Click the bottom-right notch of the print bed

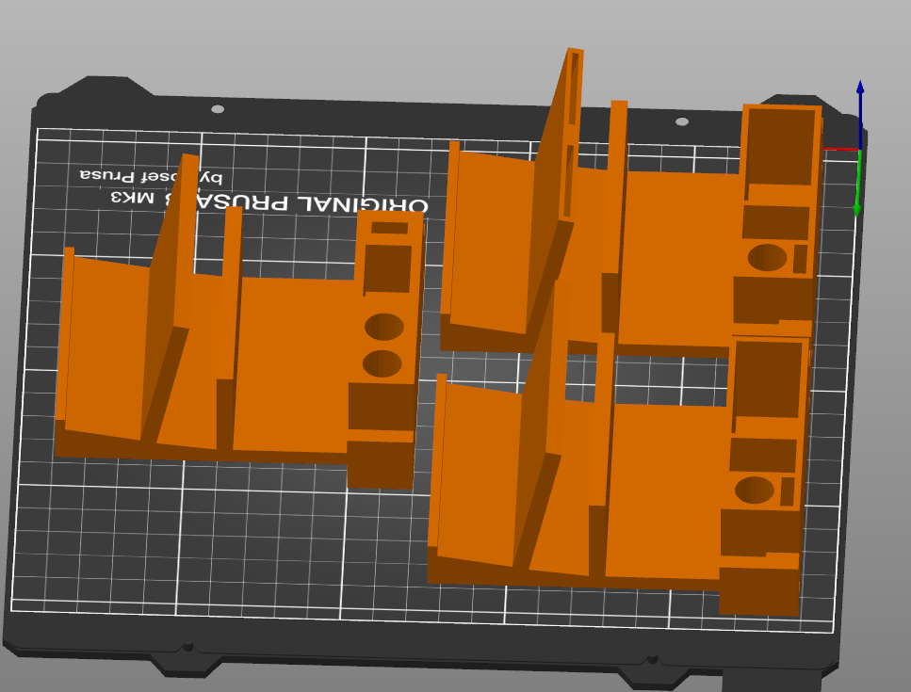click(650, 661)
